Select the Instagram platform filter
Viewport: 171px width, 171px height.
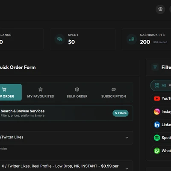click(x=161, y=112)
